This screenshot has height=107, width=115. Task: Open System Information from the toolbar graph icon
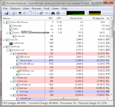point(20,13)
